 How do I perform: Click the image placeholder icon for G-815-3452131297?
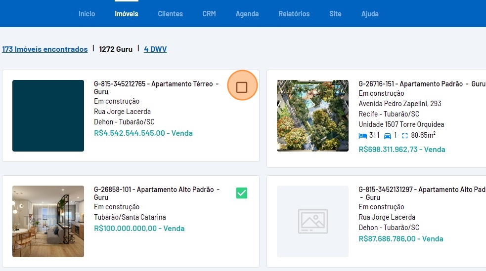(312, 221)
